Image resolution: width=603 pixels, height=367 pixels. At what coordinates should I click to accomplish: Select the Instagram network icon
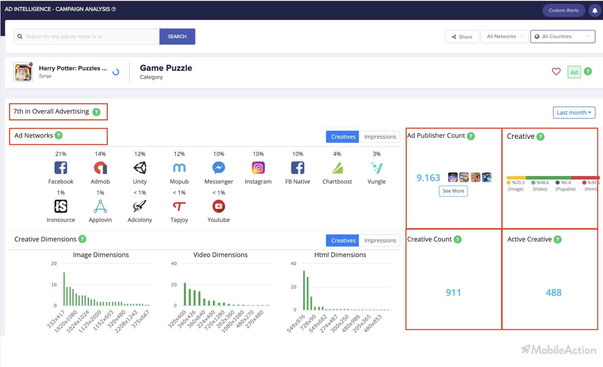click(x=258, y=168)
